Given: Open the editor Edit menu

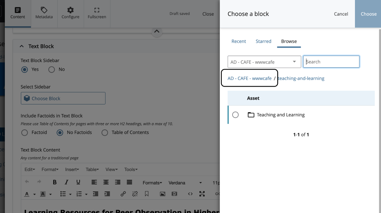Looking at the screenshot, I should 30,170.
